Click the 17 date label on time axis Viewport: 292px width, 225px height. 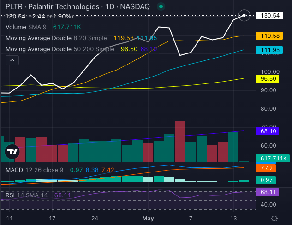click(x=52, y=218)
